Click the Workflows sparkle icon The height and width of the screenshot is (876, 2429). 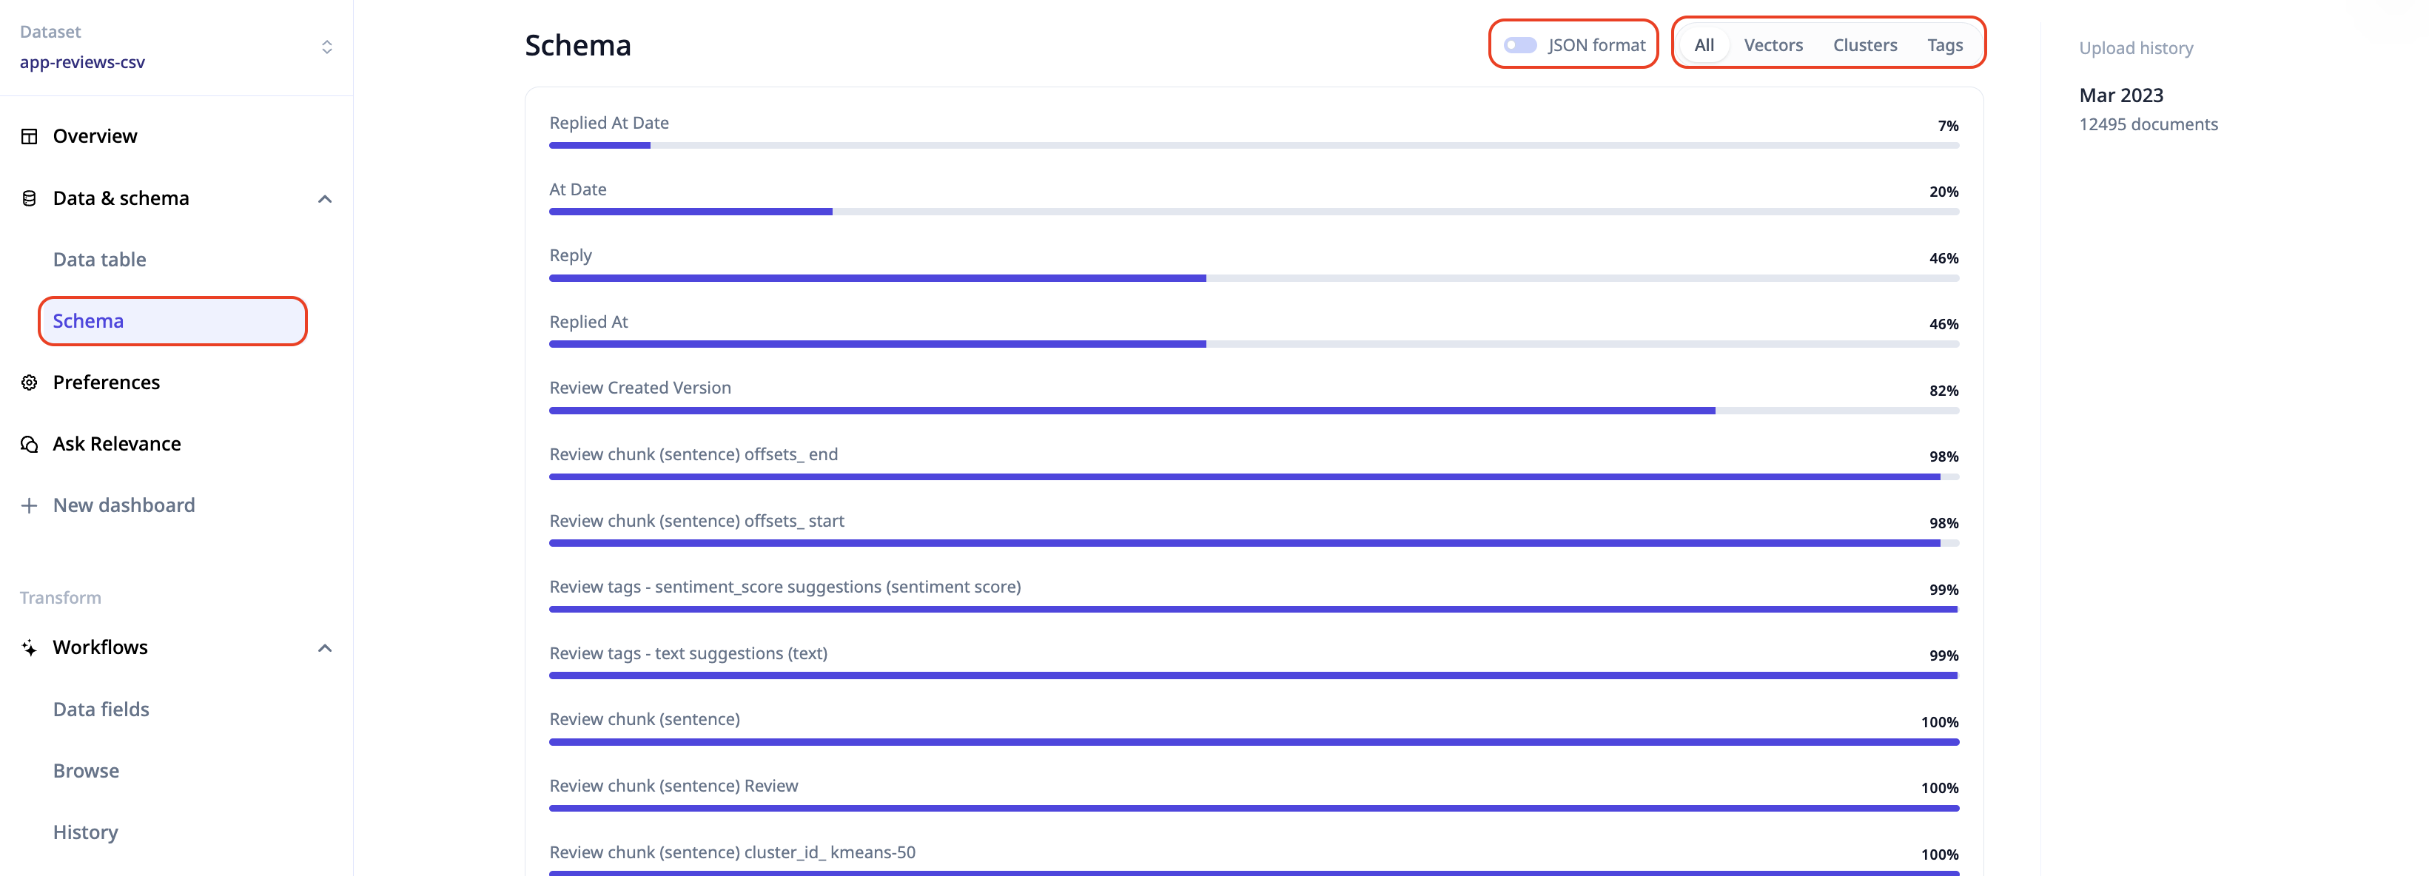pyautogui.click(x=29, y=648)
